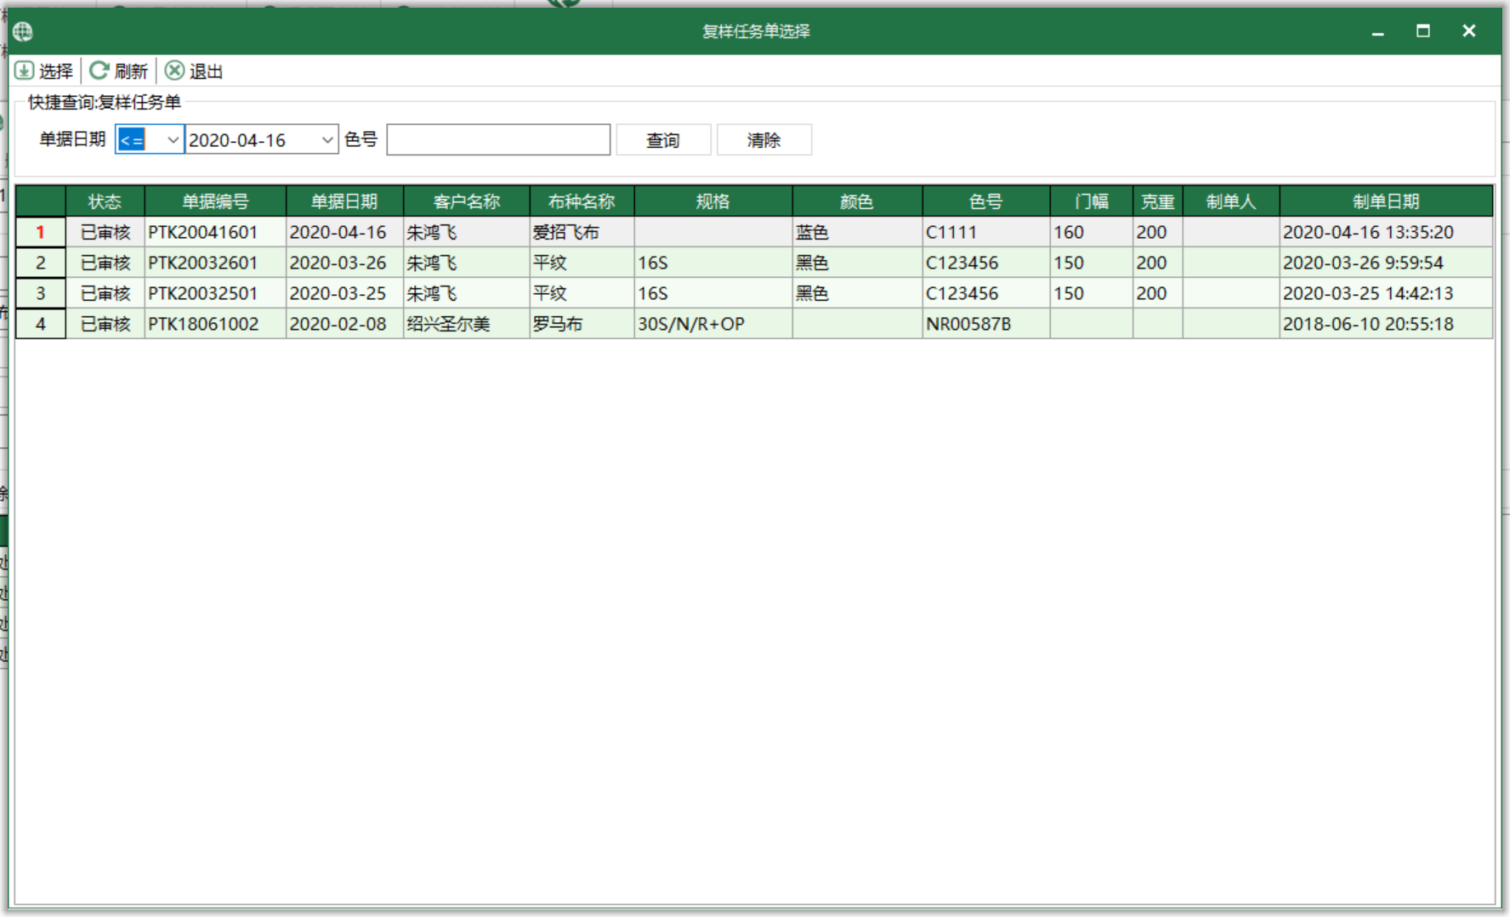
Task: Click the 选择 download icon in toolbar
Action: point(25,71)
